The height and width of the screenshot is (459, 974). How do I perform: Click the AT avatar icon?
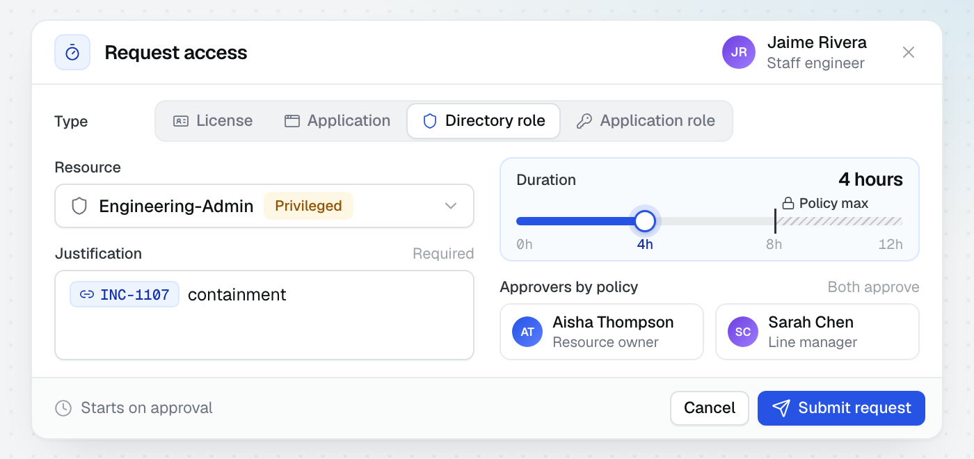point(527,332)
